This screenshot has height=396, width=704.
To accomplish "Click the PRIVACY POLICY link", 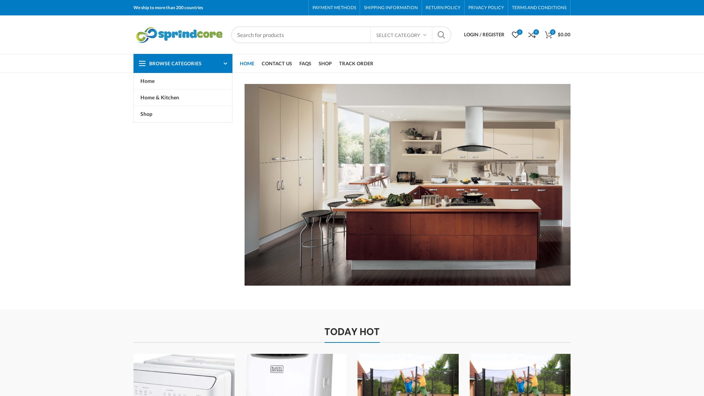I will pos(486,7).
